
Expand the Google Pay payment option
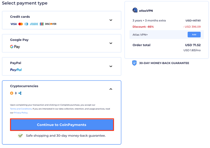(x=111, y=43)
